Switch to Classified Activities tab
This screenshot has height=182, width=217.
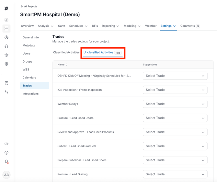(x=66, y=52)
